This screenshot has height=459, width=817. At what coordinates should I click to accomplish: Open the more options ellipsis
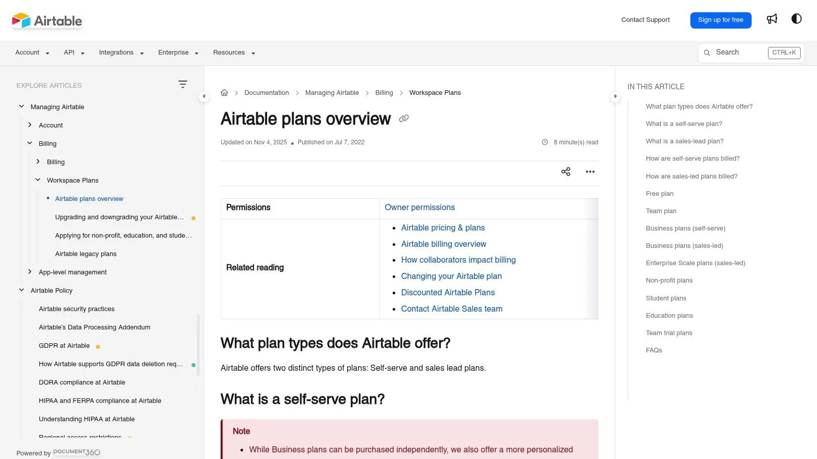pos(590,172)
